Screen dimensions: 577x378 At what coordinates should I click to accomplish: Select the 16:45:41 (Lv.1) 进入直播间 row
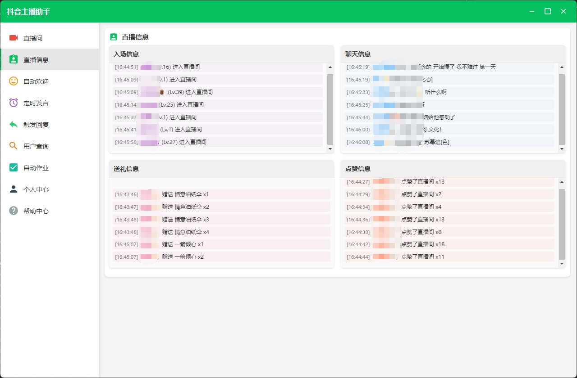click(x=217, y=129)
